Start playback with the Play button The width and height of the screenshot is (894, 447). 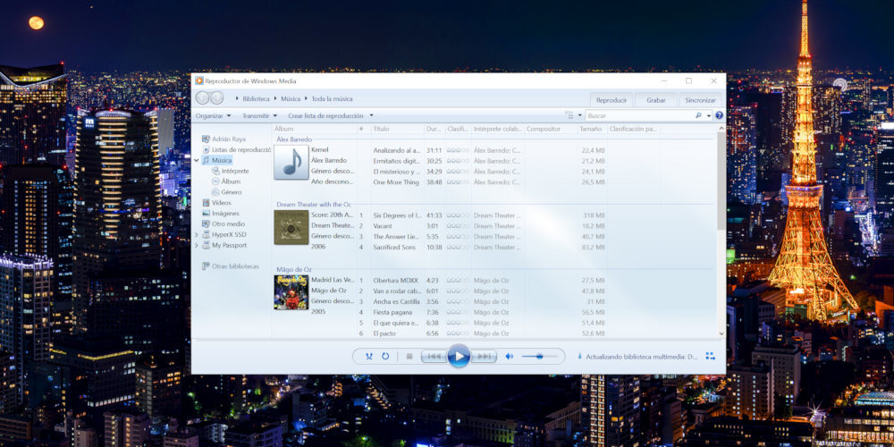coord(459,357)
